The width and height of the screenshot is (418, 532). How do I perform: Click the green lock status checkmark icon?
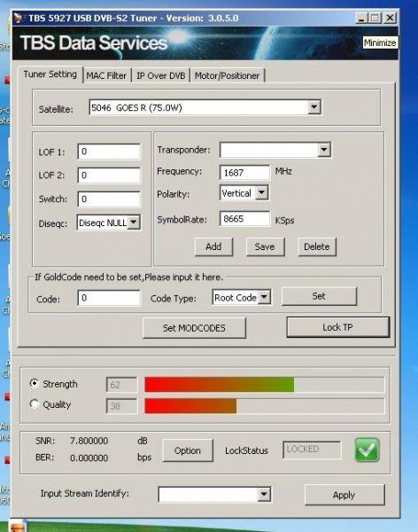coord(368,450)
